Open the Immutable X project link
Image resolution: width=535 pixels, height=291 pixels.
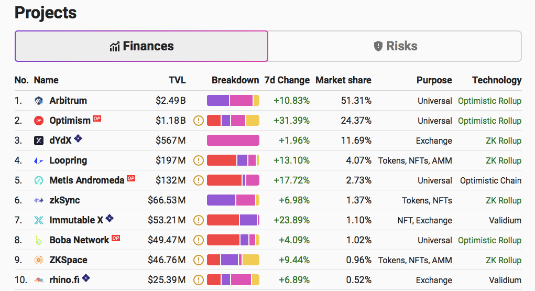tap(76, 220)
